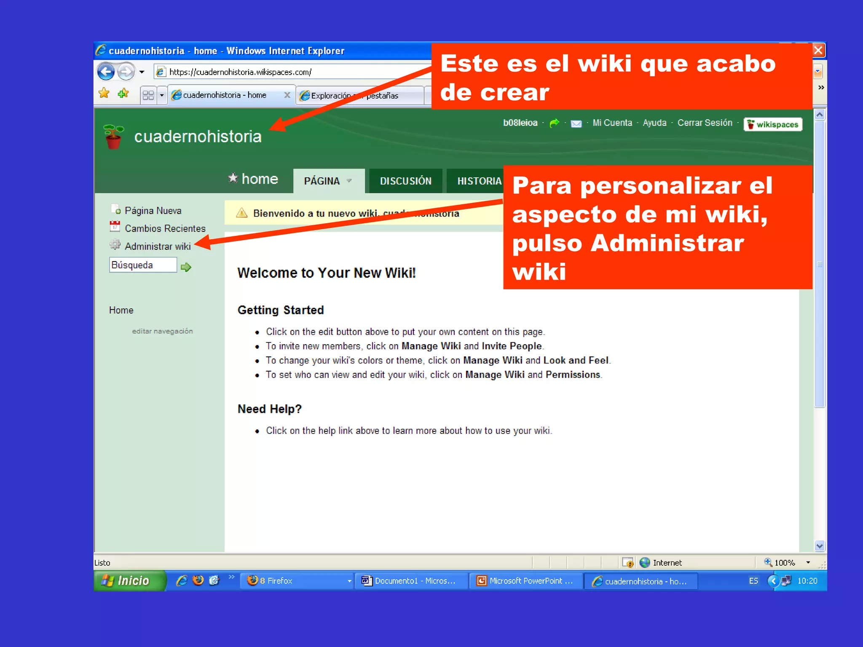Open the Ayuda help link
The width and height of the screenshot is (863, 647).
tap(654, 123)
